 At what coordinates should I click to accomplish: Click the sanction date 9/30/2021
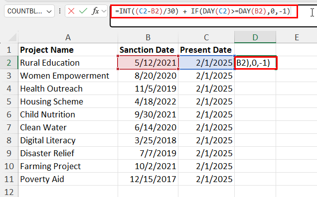[x=148, y=114]
